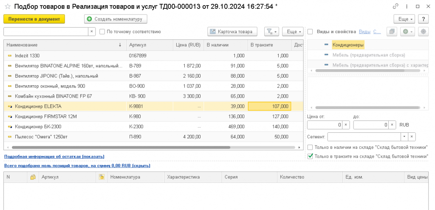Click the product search input field
The width and height of the screenshot is (435, 210).
click(46, 31)
